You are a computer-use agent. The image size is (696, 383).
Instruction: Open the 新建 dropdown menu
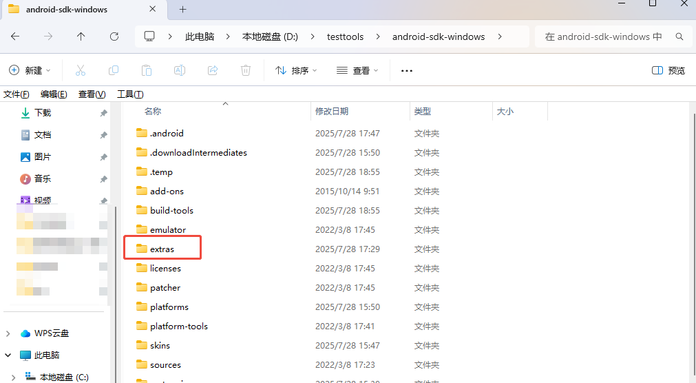click(x=30, y=70)
